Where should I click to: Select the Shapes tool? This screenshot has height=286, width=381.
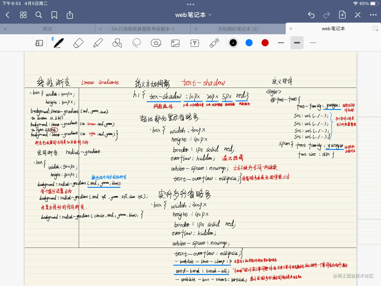pos(117,43)
